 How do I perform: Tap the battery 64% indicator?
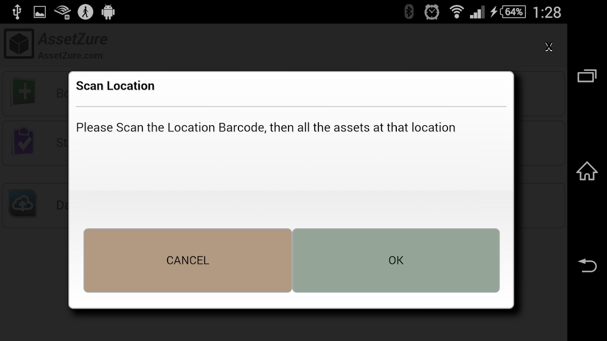pyautogui.click(x=513, y=12)
